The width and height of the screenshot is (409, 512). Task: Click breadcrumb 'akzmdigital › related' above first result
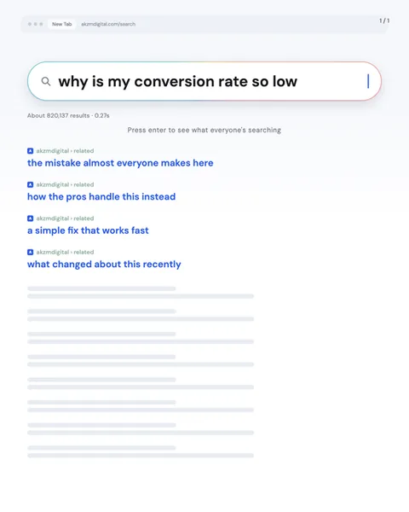tap(65, 151)
